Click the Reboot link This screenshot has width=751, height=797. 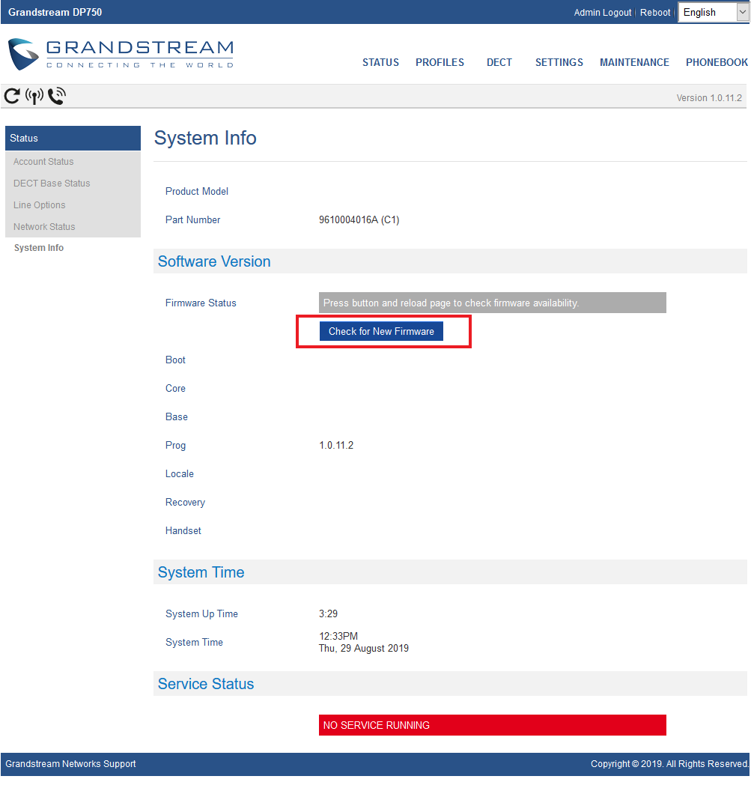point(655,13)
